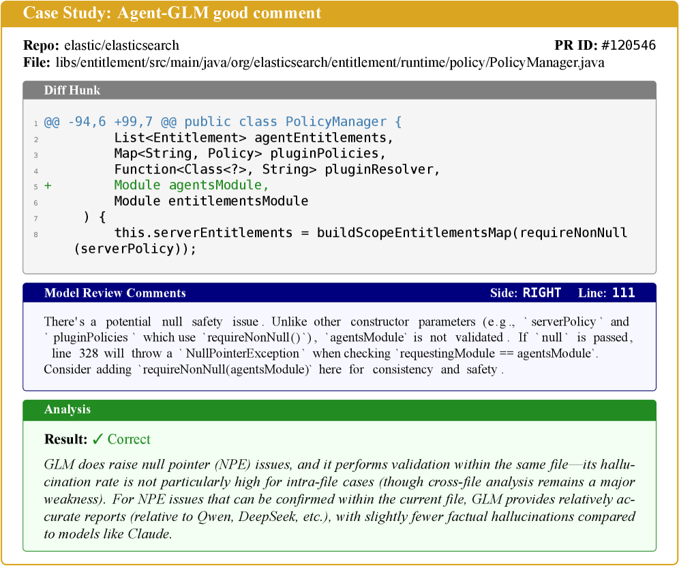Click the line 'Module entitlementsModule'
The width and height of the screenshot is (679, 566).
[x=211, y=201]
